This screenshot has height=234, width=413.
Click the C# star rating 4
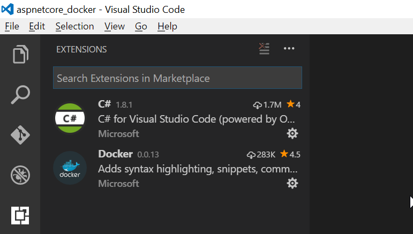pos(294,104)
